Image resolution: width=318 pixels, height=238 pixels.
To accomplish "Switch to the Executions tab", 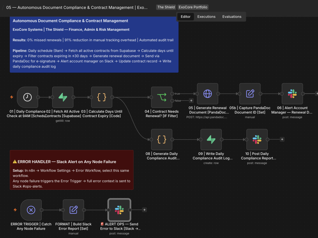I will coord(206,17).
